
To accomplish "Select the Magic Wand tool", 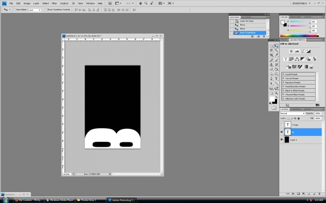I will pyautogui.click(x=277, y=50).
